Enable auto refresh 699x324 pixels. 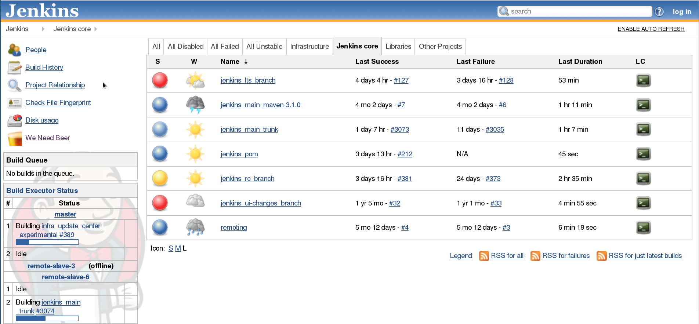651,29
